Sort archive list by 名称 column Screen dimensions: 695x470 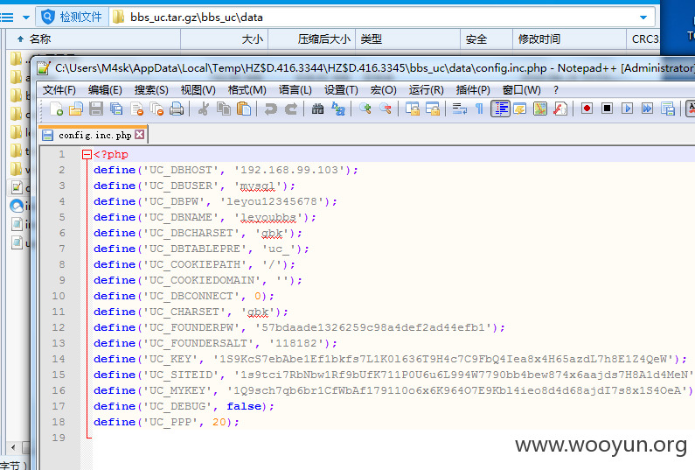(x=94, y=39)
